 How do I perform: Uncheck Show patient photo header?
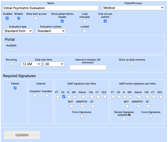(x=62, y=21)
